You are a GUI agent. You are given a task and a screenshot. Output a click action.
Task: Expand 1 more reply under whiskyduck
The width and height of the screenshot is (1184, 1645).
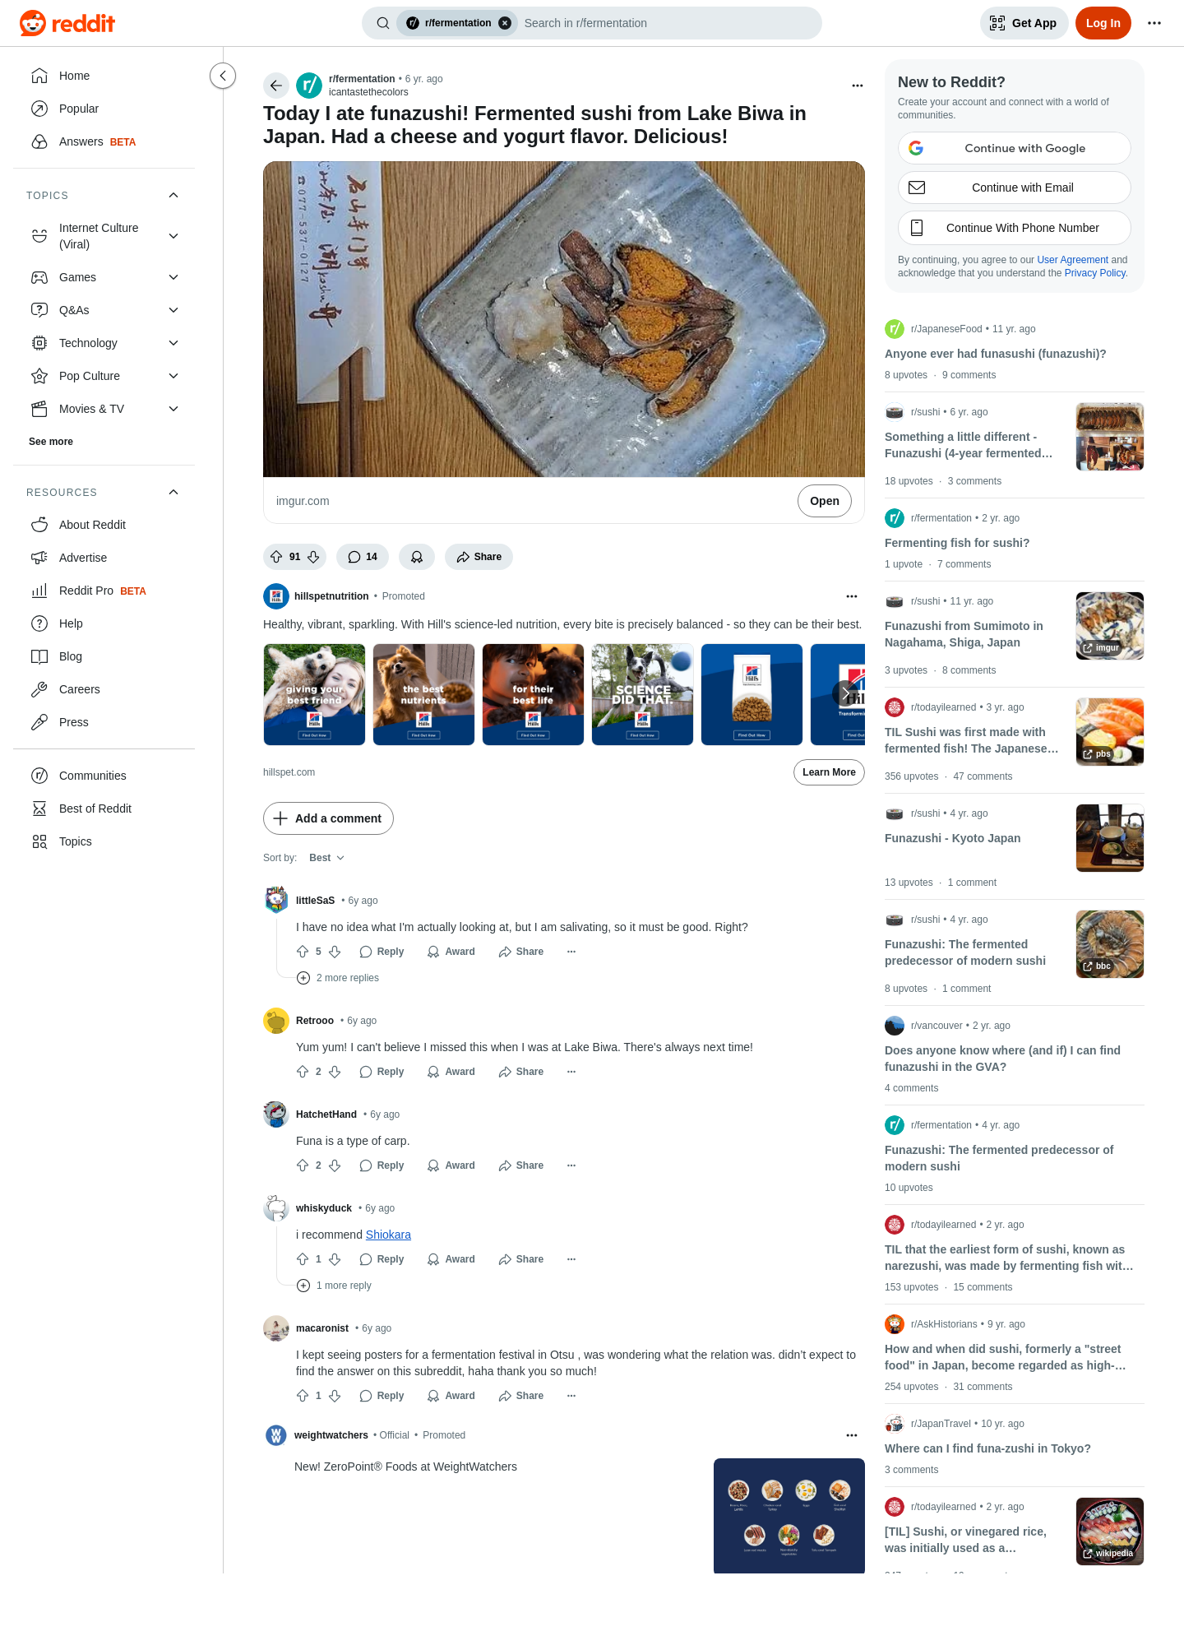[334, 1286]
